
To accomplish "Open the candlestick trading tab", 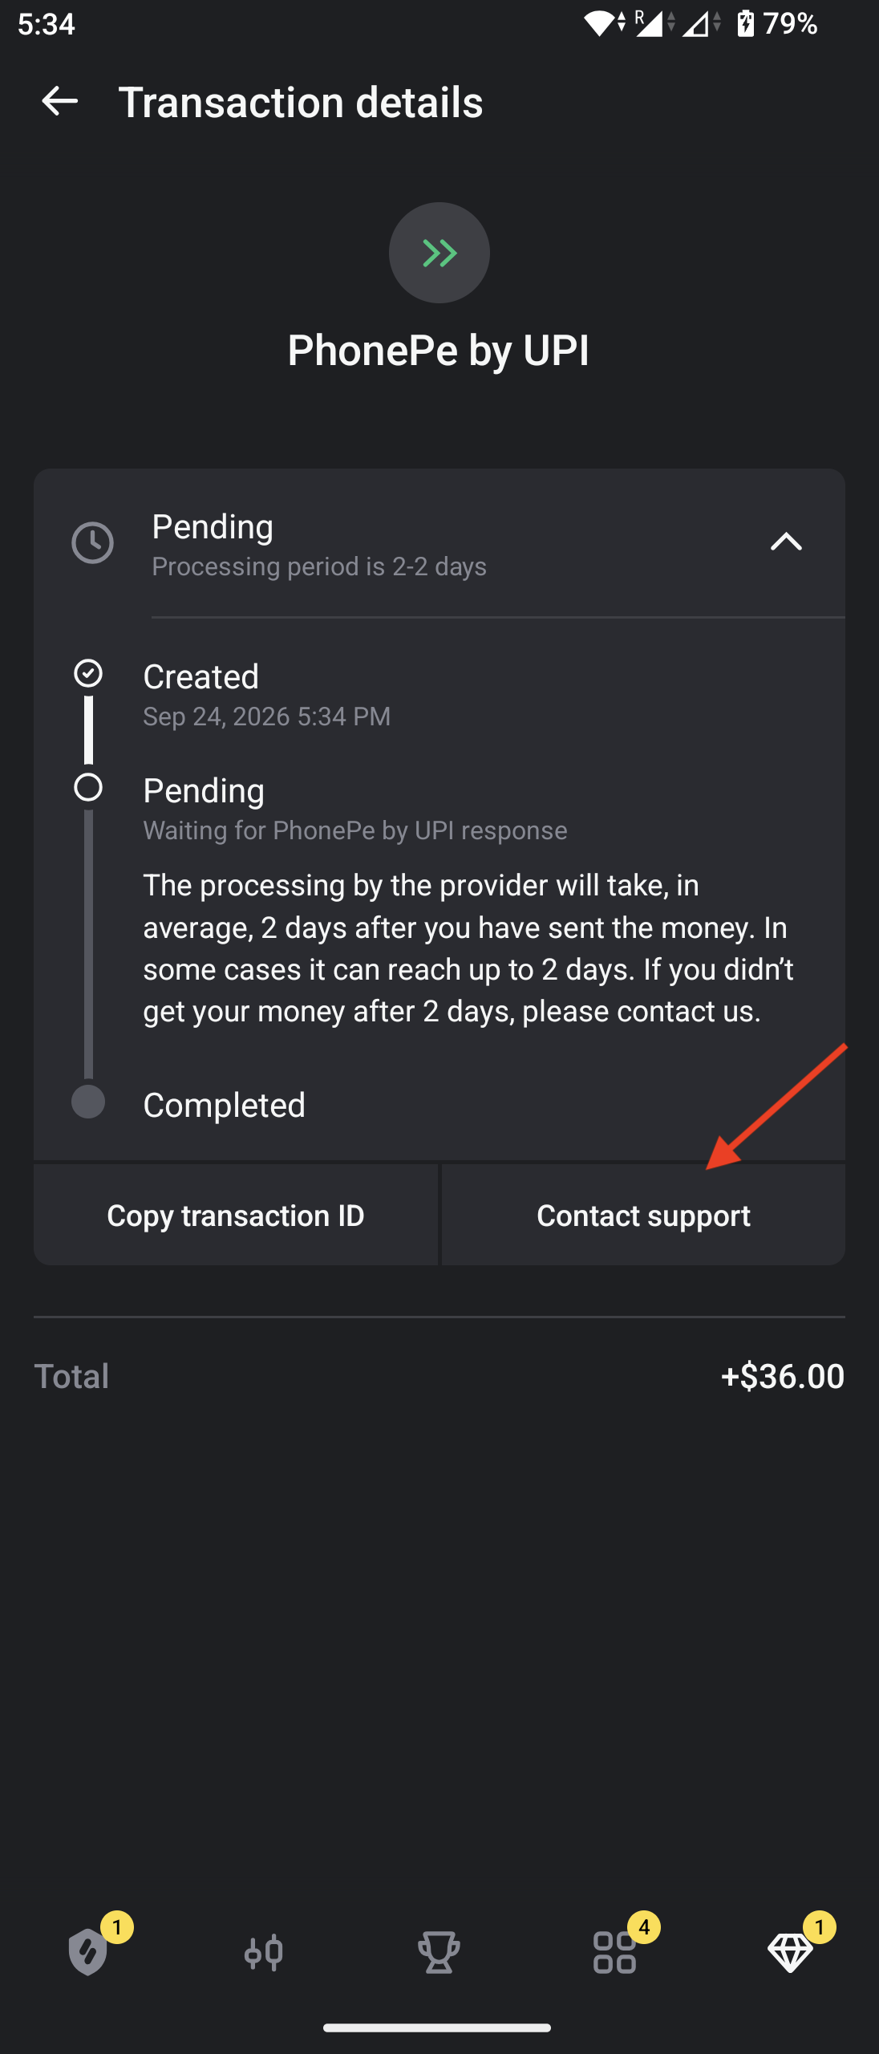I will [x=264, y=1952].
